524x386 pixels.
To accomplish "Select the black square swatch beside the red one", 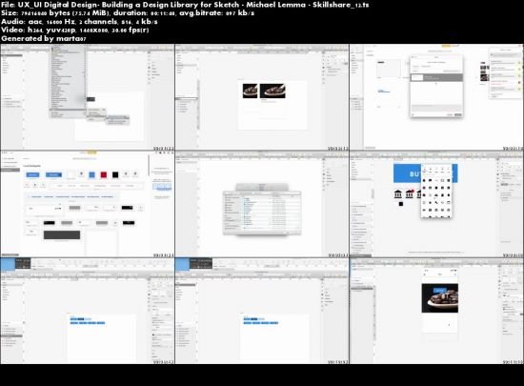I will click(x=115, y=174).
